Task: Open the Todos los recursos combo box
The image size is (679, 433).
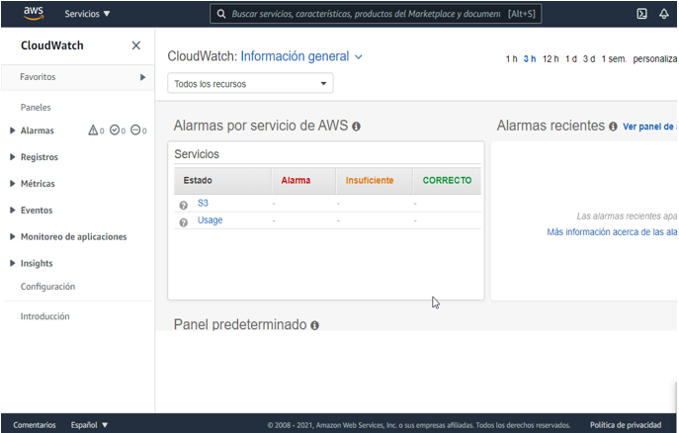Action: click(250, 83)
